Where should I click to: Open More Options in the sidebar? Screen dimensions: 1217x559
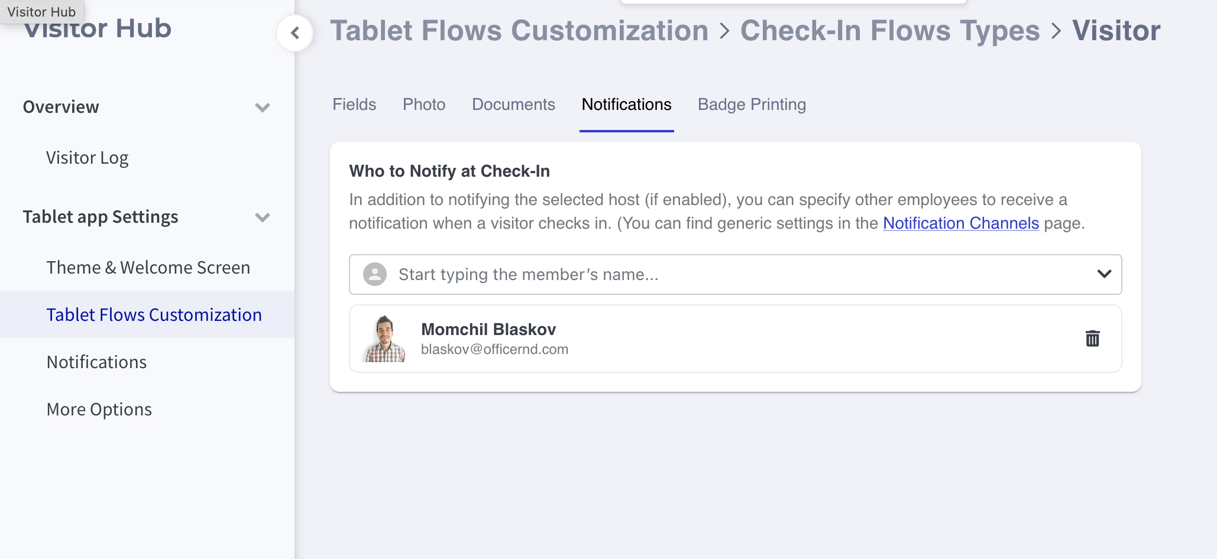click(x=99, y=409)
